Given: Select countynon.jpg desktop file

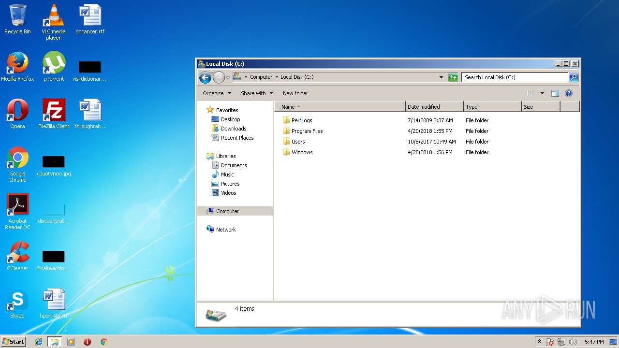Looking at the screenshot, I should pos(54,164).
